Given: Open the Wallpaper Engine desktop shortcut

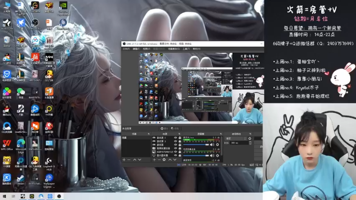Looking at the screenshot, I should [x=49, y=181].
